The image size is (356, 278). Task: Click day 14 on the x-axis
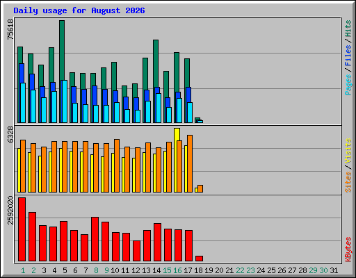156,270
